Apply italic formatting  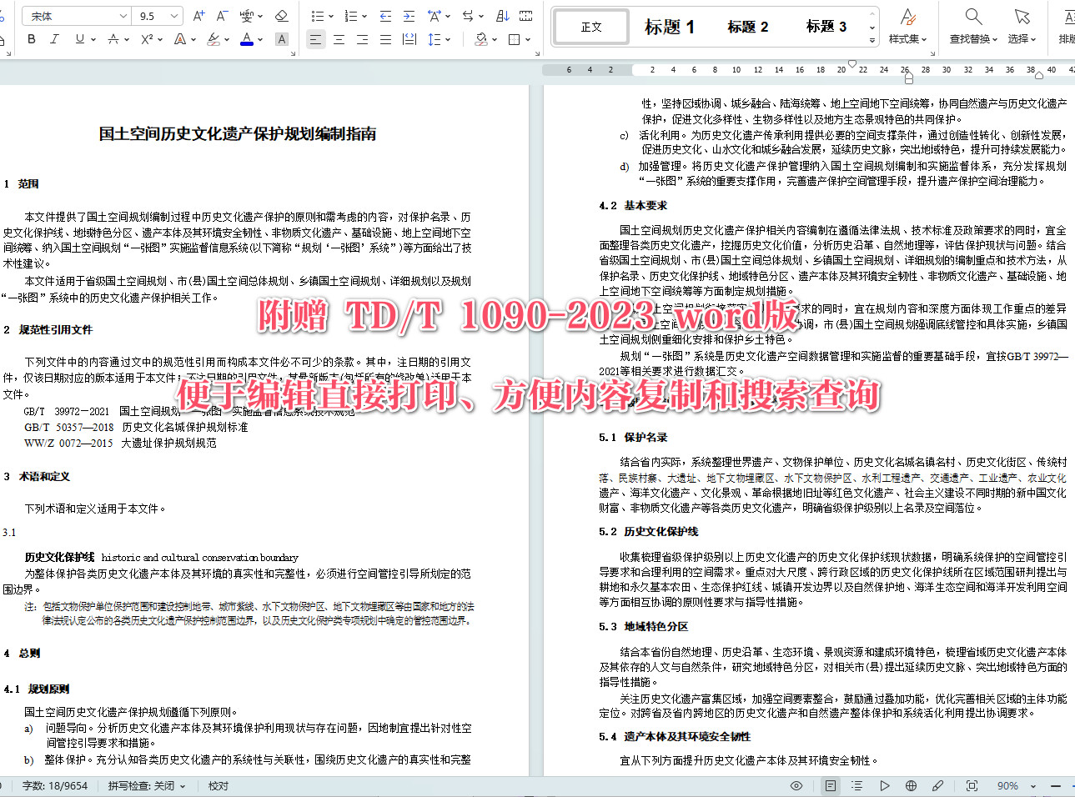[x=54, y=39]
